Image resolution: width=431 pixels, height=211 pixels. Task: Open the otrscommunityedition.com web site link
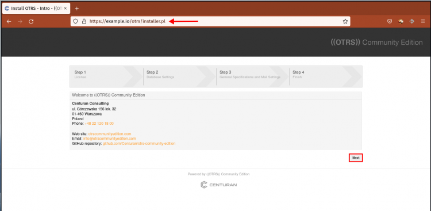click(110, 134)
